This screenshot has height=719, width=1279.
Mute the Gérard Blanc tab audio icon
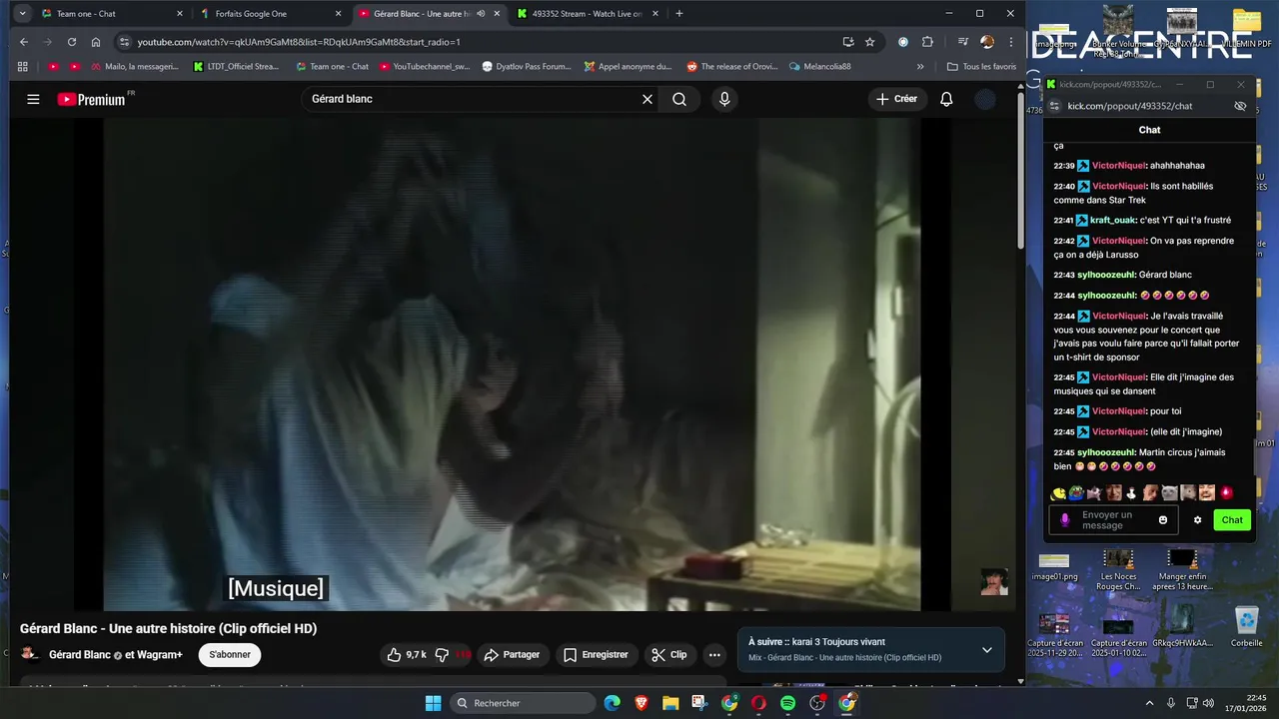pyautogui.click(x=481, y=14)
